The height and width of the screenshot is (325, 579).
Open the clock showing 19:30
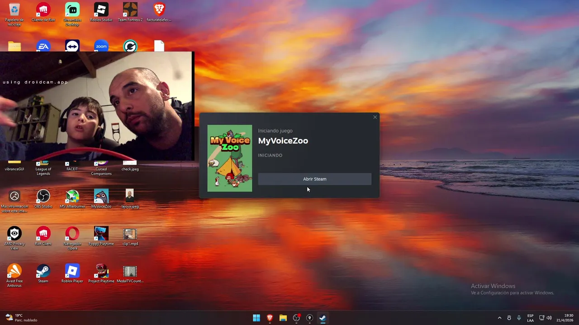(565, 318)
